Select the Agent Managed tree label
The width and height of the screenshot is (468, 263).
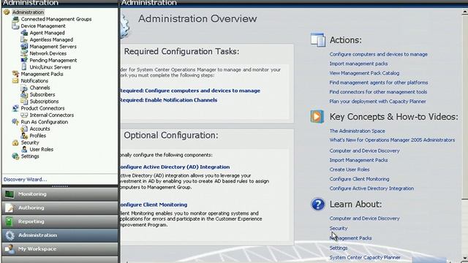47,33
